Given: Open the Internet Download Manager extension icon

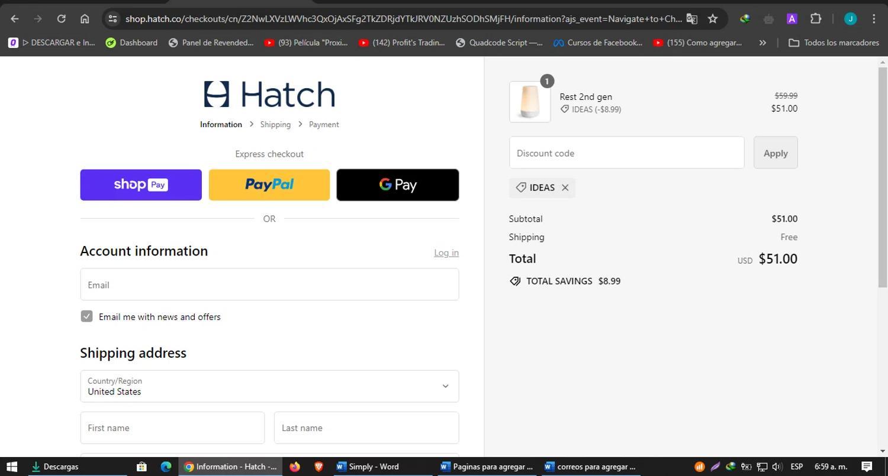Looking at the screenshot, I should click(745, 19).
